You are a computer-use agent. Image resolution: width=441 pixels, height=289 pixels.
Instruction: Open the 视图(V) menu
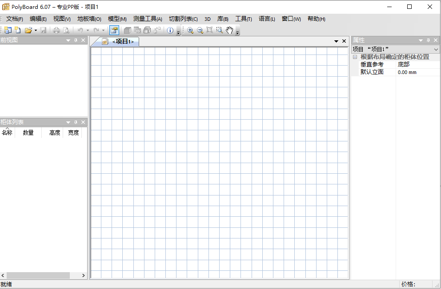click(62, 19)
